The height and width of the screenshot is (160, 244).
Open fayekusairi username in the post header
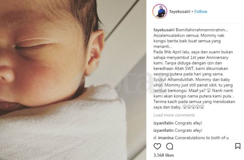180,11
